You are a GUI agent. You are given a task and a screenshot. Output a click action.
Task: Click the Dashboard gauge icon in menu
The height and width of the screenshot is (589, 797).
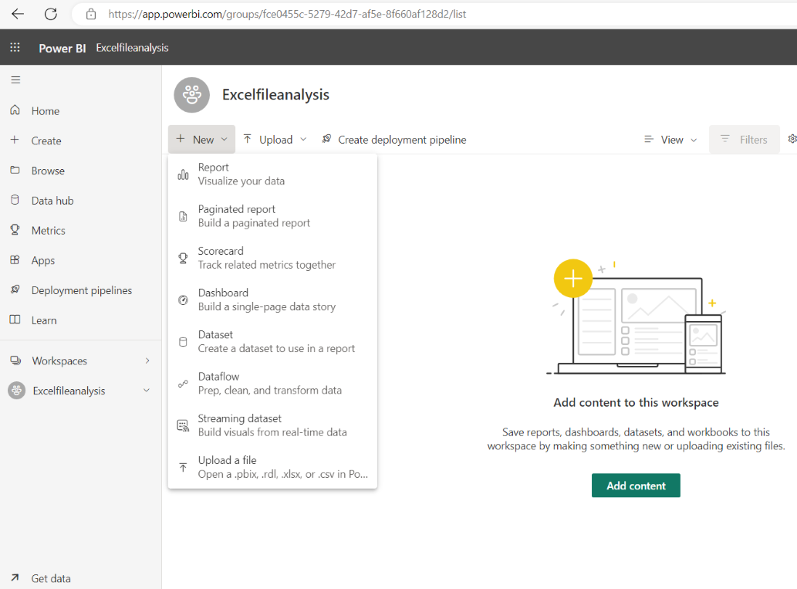point(183,300)
